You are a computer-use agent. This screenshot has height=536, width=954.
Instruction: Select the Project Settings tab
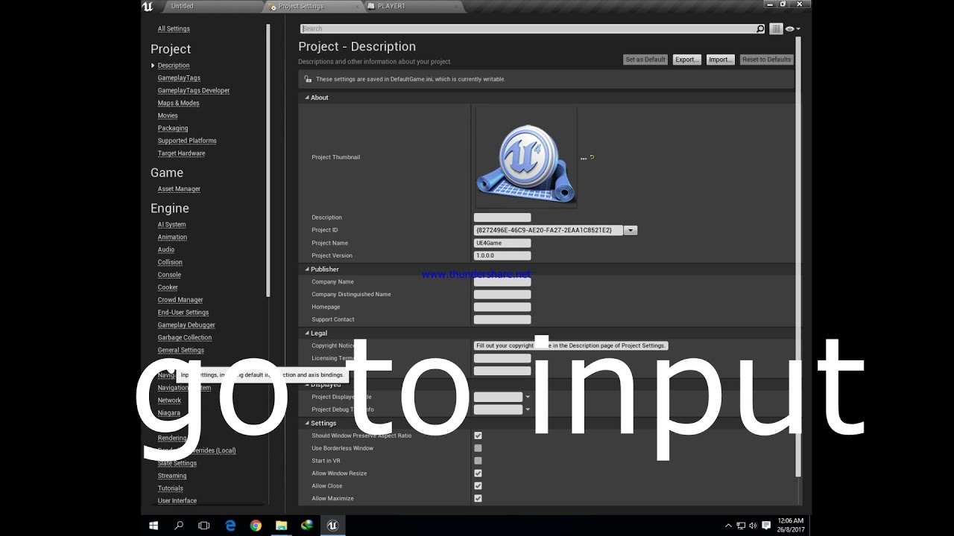tap(314, 6)
